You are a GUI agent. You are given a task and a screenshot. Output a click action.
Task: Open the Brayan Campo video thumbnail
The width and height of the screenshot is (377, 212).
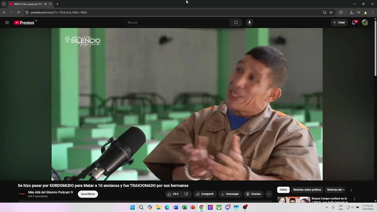(x=294, y=200)
